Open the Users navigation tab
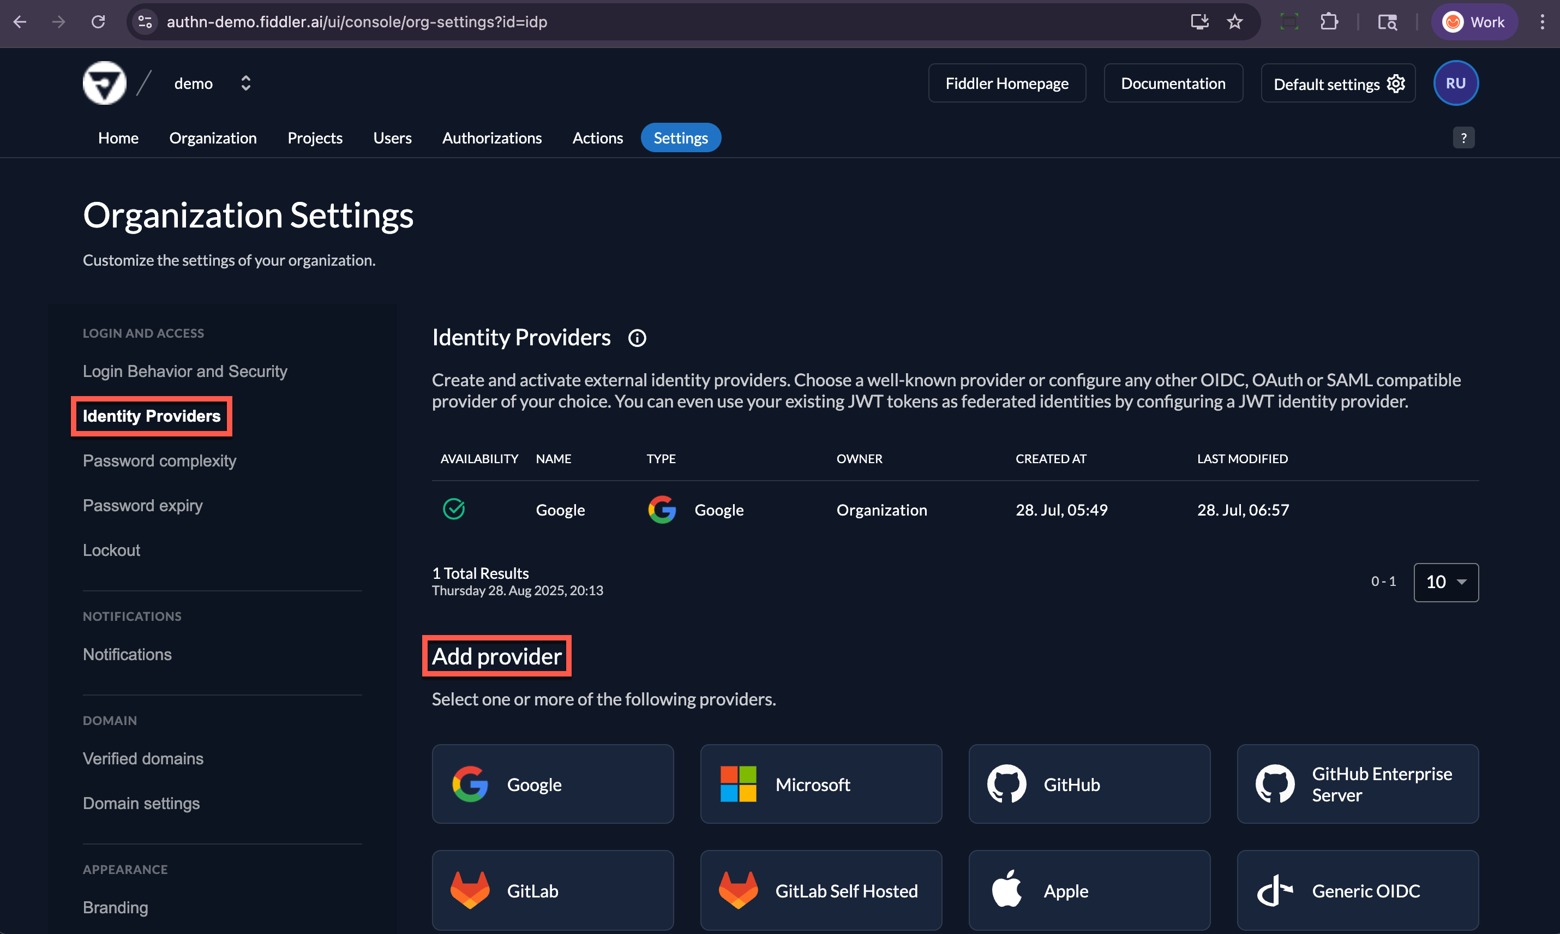The height and width of the screenshot is (934, 1560). [392, 137]
